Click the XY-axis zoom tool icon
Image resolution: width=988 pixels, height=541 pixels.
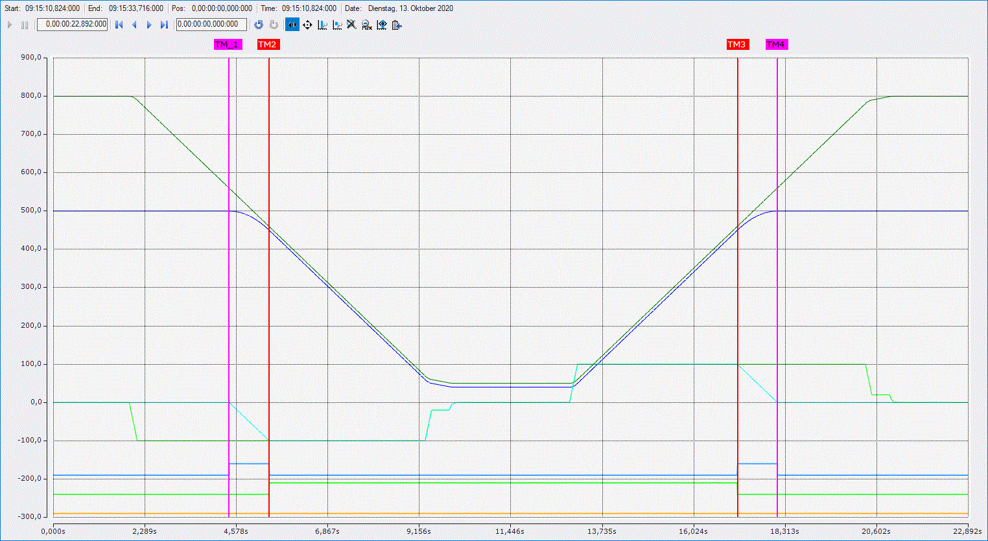[x=337, y=25]
